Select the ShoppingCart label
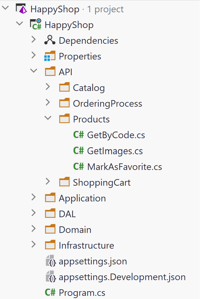 point(102,183)
